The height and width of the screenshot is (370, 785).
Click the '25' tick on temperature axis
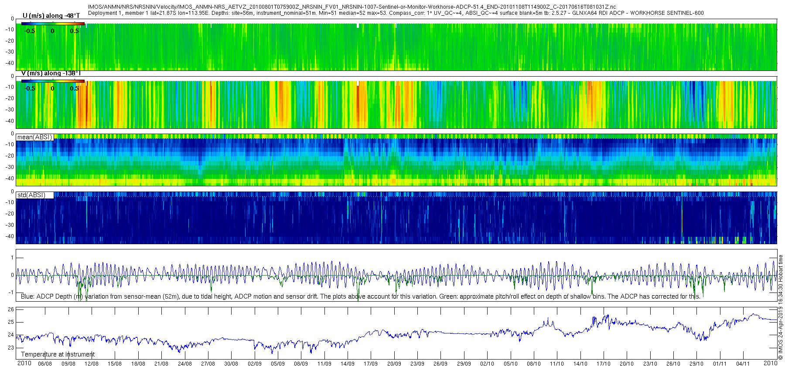pyautogui.click(x=11, y=322)
